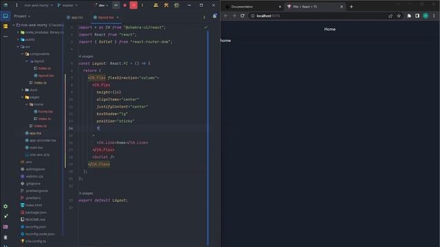
Task: Collapse the rick-and-morty root folder
Action: (14, 25)
